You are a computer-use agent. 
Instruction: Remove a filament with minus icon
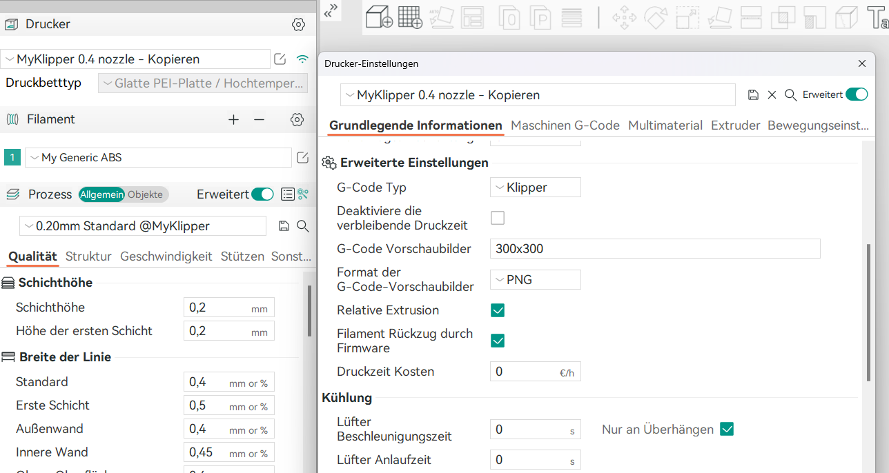point(260,119)
